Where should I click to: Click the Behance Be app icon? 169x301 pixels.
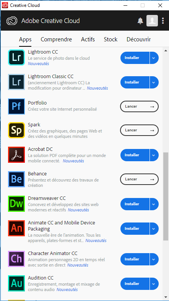pos(16,179)
